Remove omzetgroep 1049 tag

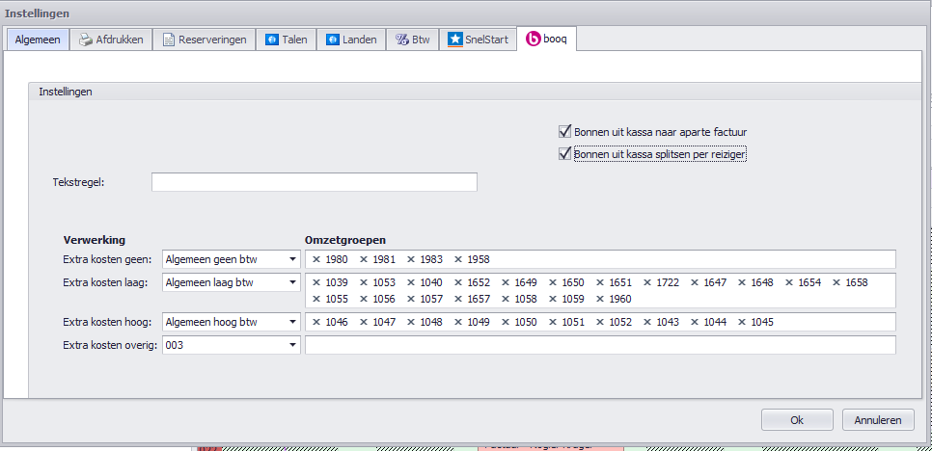point(458,322)
